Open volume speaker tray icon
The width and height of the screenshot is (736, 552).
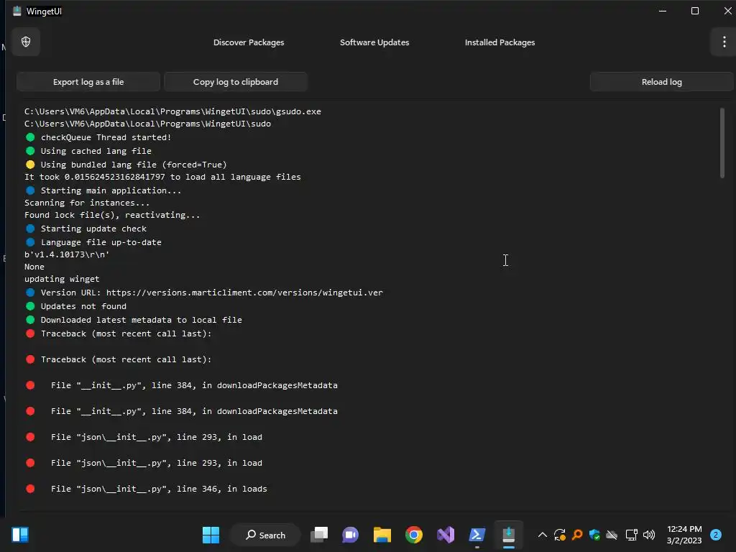[x=649, y=535]
